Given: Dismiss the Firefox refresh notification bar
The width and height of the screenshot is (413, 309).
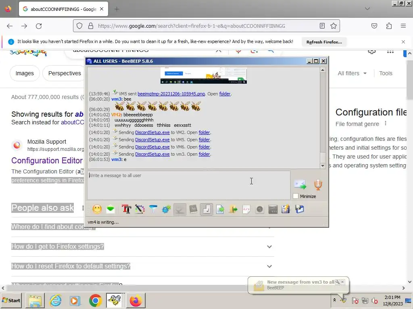Looking at the screenshot, I should [x=403, y=42].
